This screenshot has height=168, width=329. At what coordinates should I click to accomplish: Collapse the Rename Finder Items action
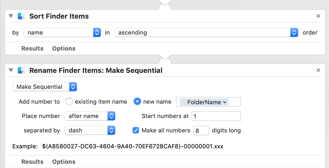[x=11, y=70]
